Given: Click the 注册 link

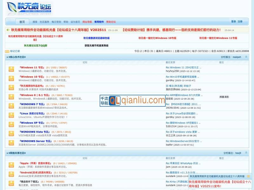Looking at the screenshot, I should (240, 22).
